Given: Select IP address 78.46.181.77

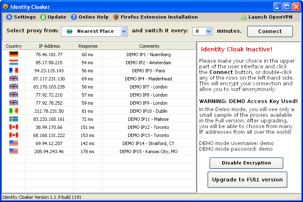Looking at the screenshot, I should pyautogui.click(x=49, y=55).
